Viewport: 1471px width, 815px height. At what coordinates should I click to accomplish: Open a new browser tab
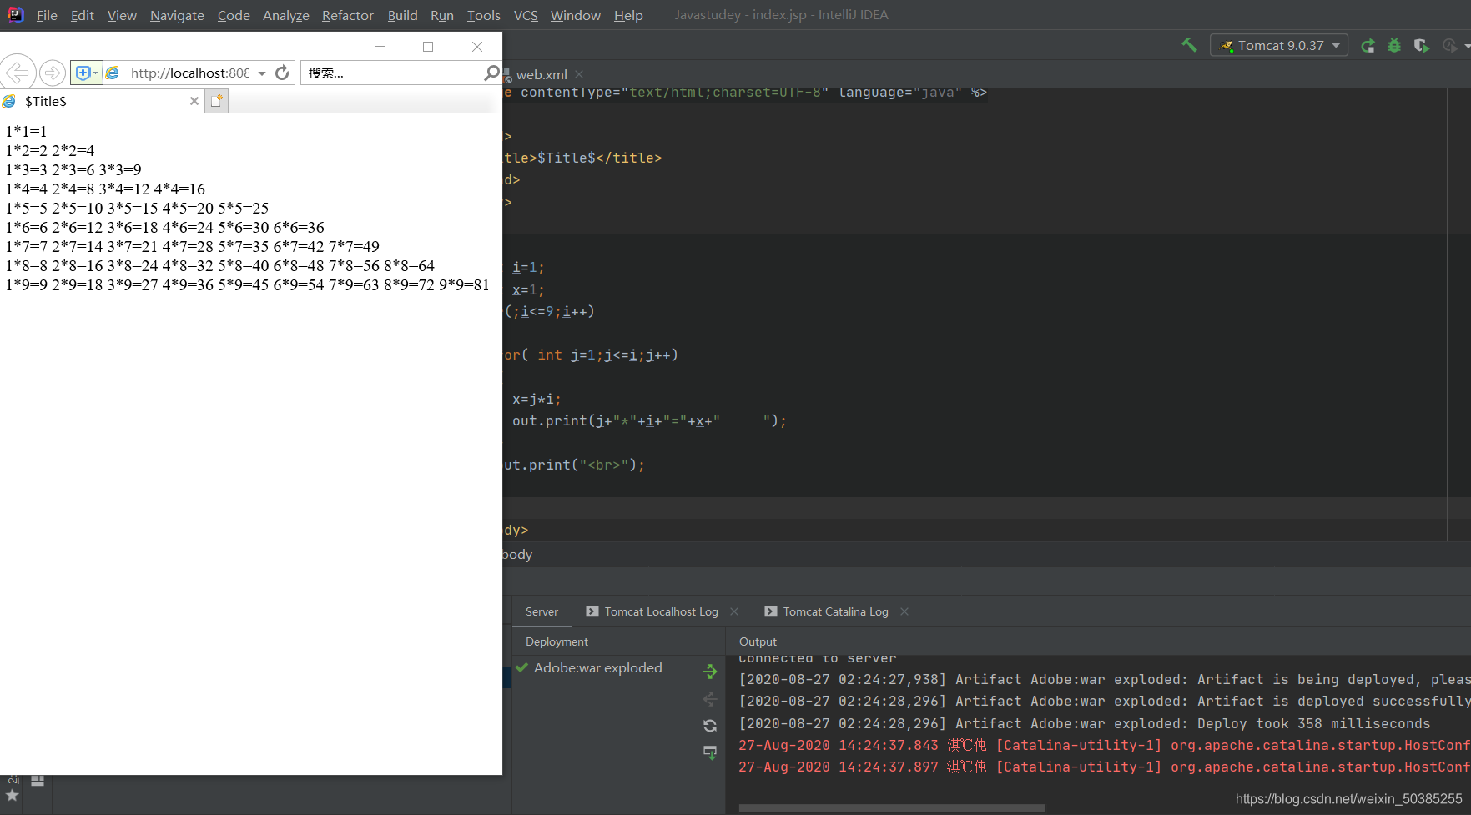click(x=217, y=101)
